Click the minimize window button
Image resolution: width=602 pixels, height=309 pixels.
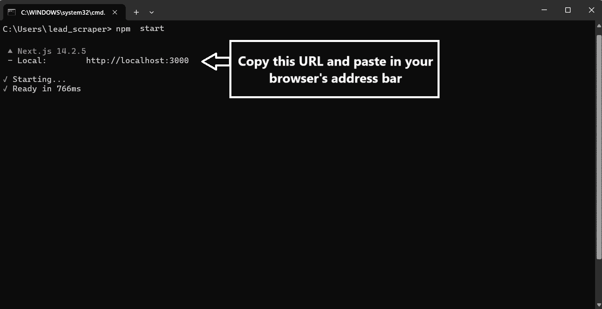[544, 10]
